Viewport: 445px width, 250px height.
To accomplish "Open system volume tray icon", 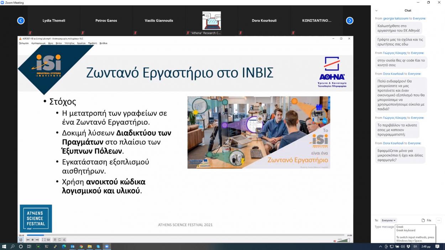I will tap(403, 246).
